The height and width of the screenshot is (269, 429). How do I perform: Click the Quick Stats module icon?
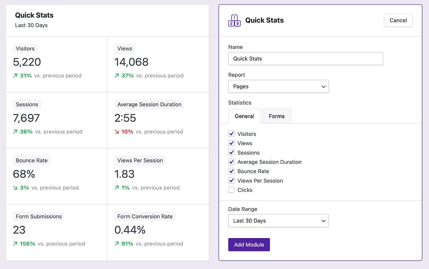[x=234, y=20]
